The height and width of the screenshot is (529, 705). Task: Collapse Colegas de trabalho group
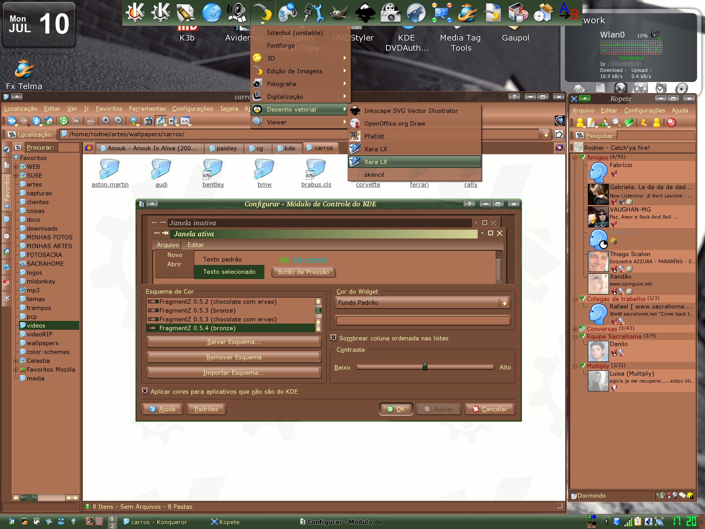(x=575, y=299)
